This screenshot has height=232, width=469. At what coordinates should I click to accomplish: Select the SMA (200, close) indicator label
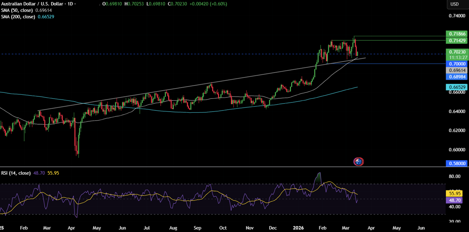pyautogui.click(x=18, y=16)
